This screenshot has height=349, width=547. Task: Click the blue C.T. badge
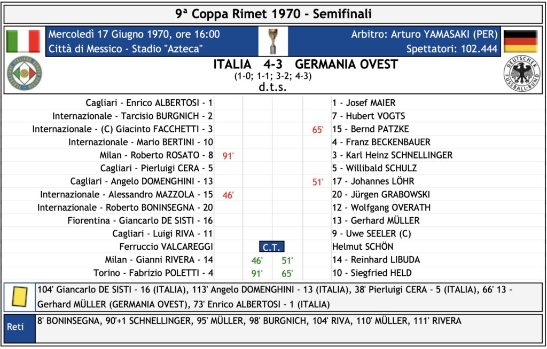point(271,247)
